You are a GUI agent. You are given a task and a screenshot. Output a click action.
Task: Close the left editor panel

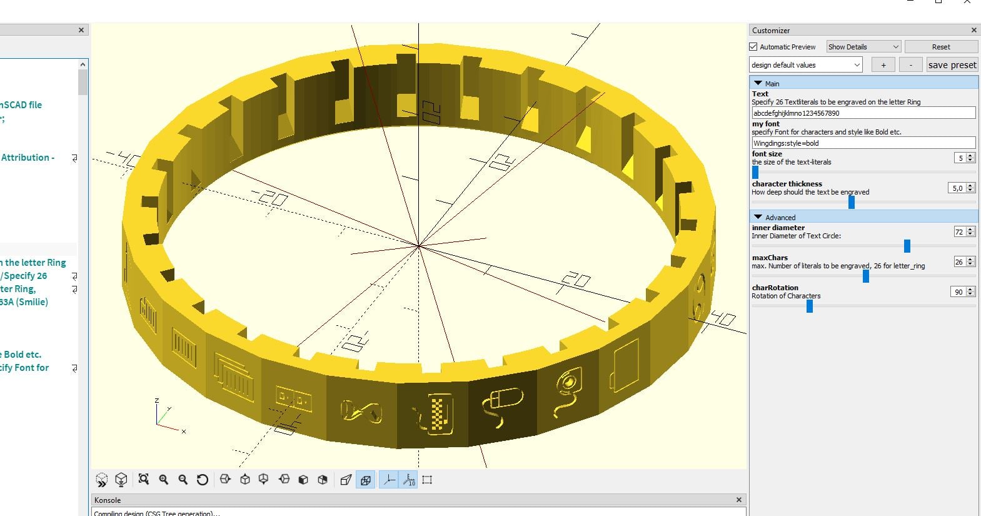(81, 30)
